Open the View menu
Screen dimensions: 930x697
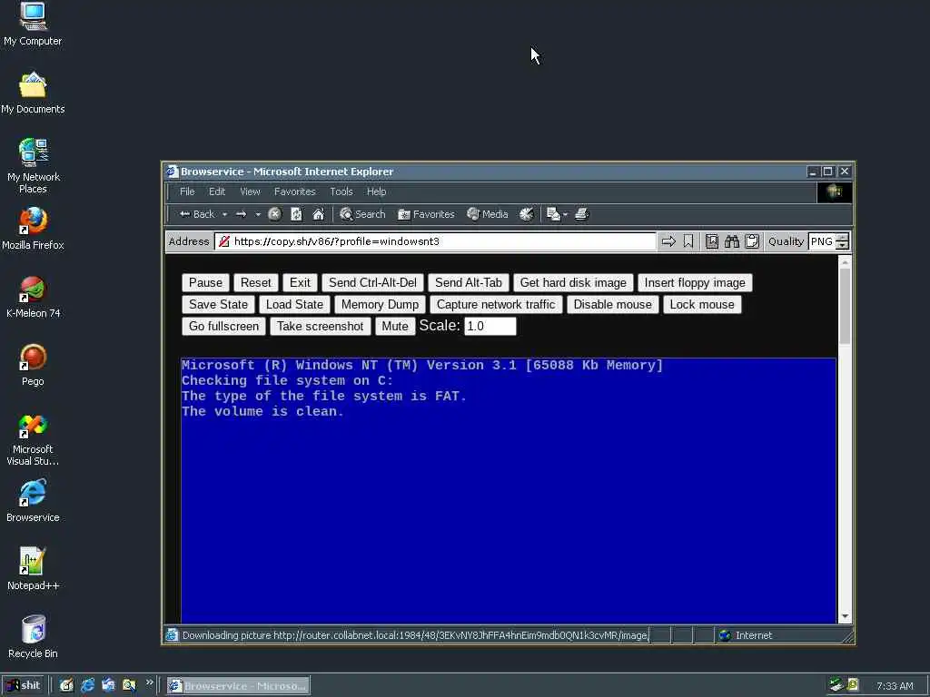251,191
